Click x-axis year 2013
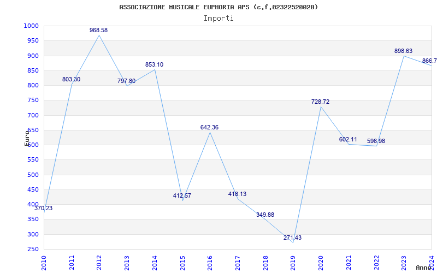This screenshot has height=273, width=437. coord(127,263)
